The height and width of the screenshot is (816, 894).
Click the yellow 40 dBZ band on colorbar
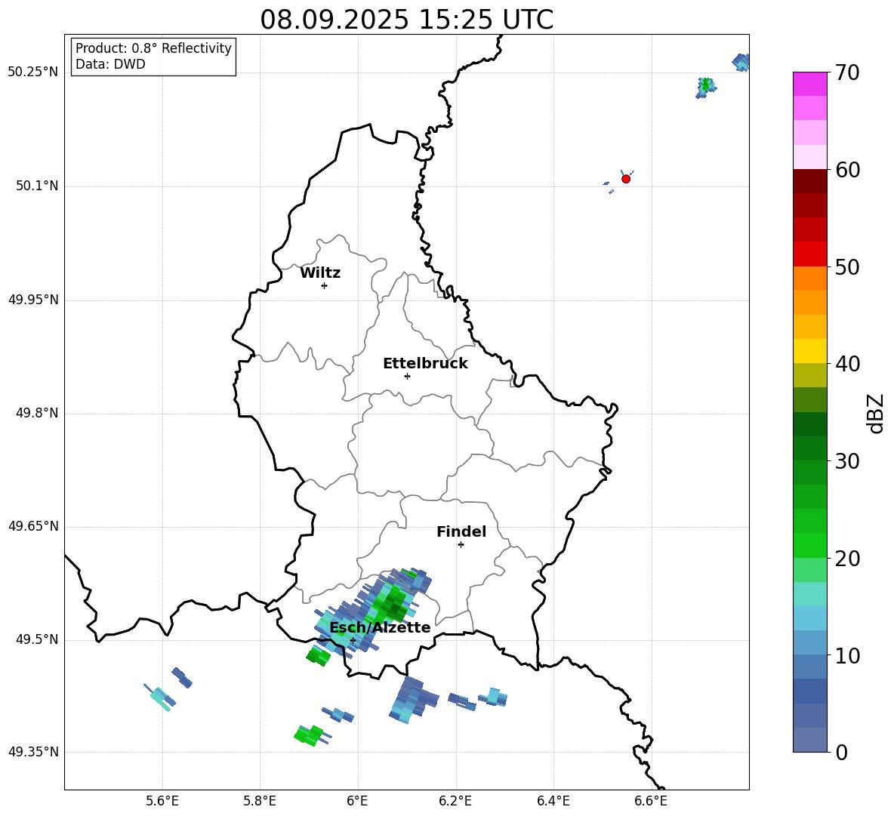click(809, 351)
